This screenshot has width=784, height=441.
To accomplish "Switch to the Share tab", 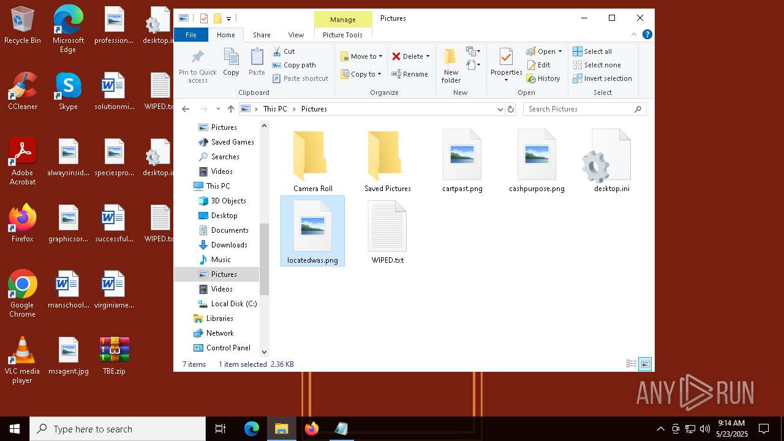I will point(262,35).
